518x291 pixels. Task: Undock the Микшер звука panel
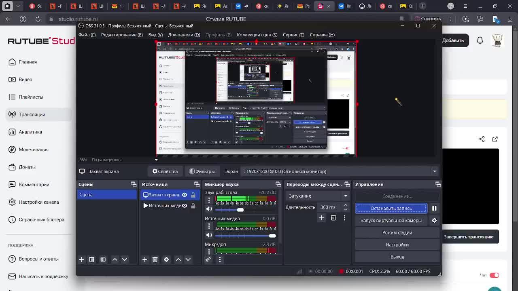click(278, 184)
